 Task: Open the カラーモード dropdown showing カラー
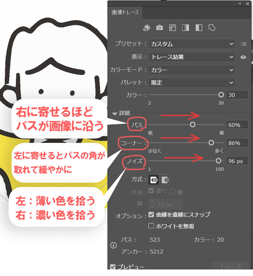(x=192, y=70)
